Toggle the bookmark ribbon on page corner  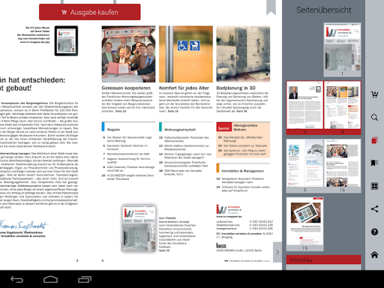(271, 7)
